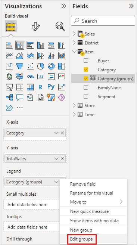Add a KPI visual
Screen dimensions: 137x245
[x=62, y=77]
